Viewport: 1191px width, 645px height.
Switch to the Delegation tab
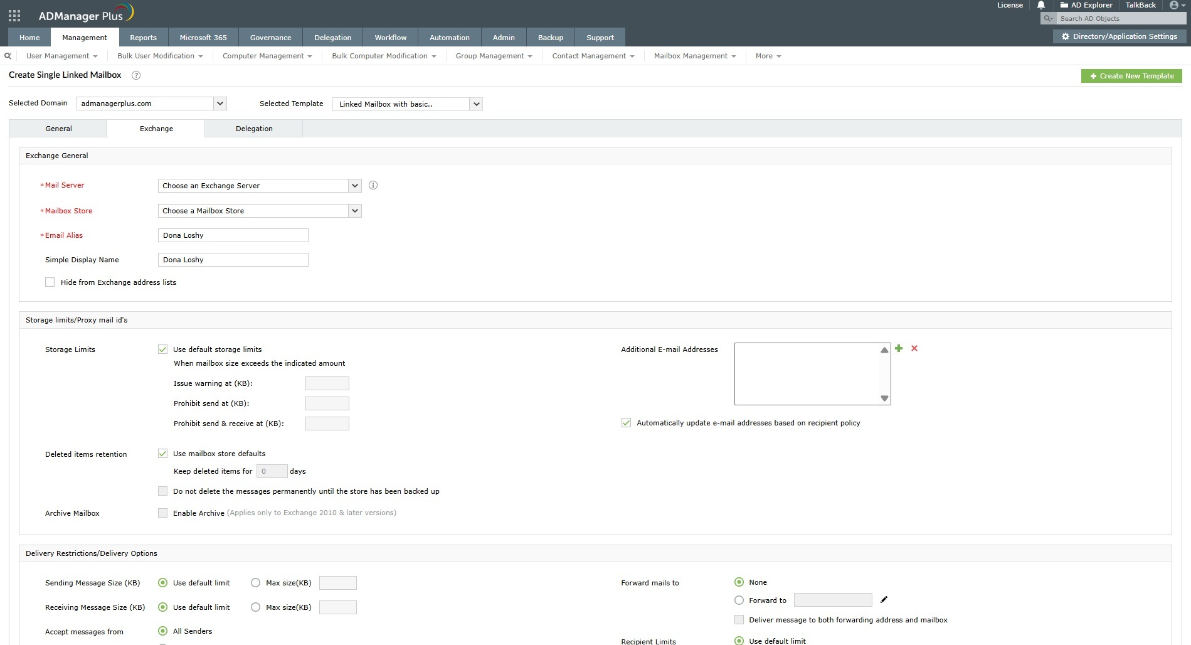coord(253,129)
